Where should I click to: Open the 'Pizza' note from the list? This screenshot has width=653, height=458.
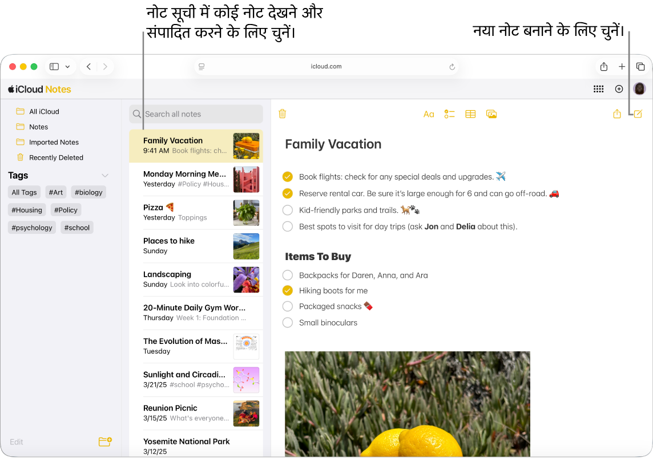pos(188,212)
